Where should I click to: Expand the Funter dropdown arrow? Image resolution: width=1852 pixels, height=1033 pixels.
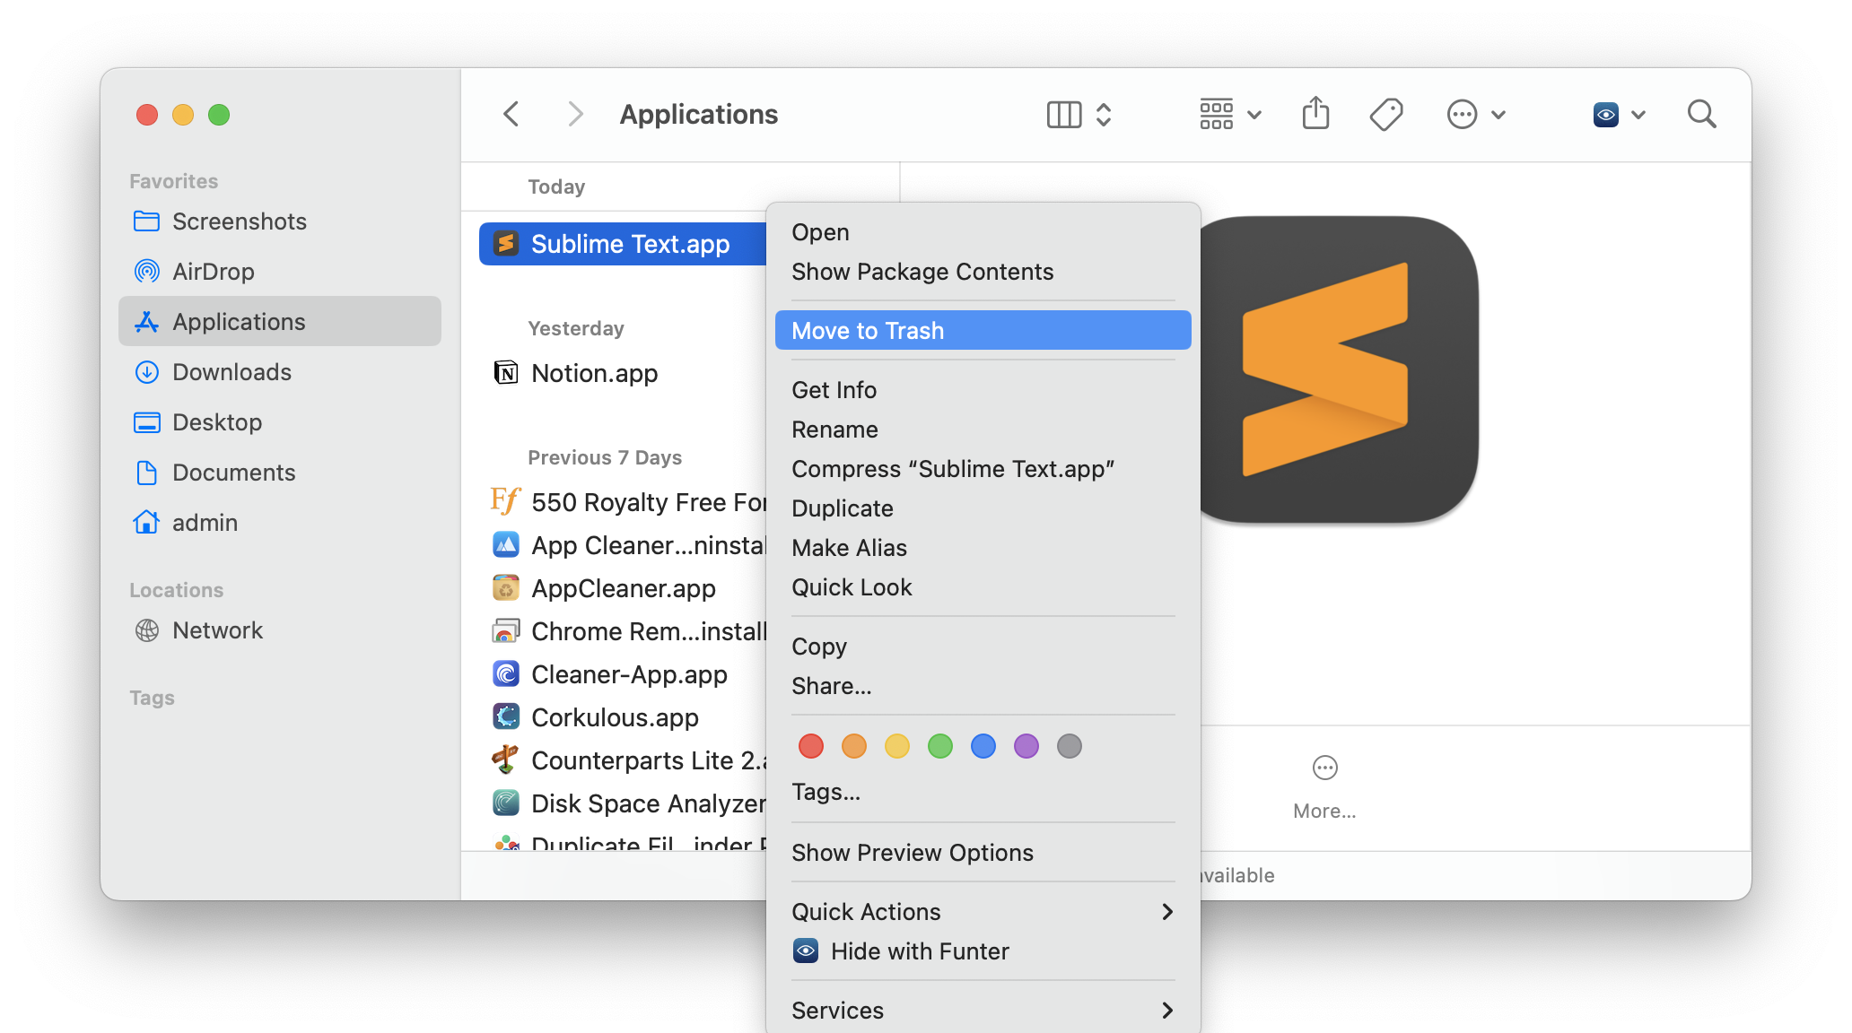(x=1638, y=115)
